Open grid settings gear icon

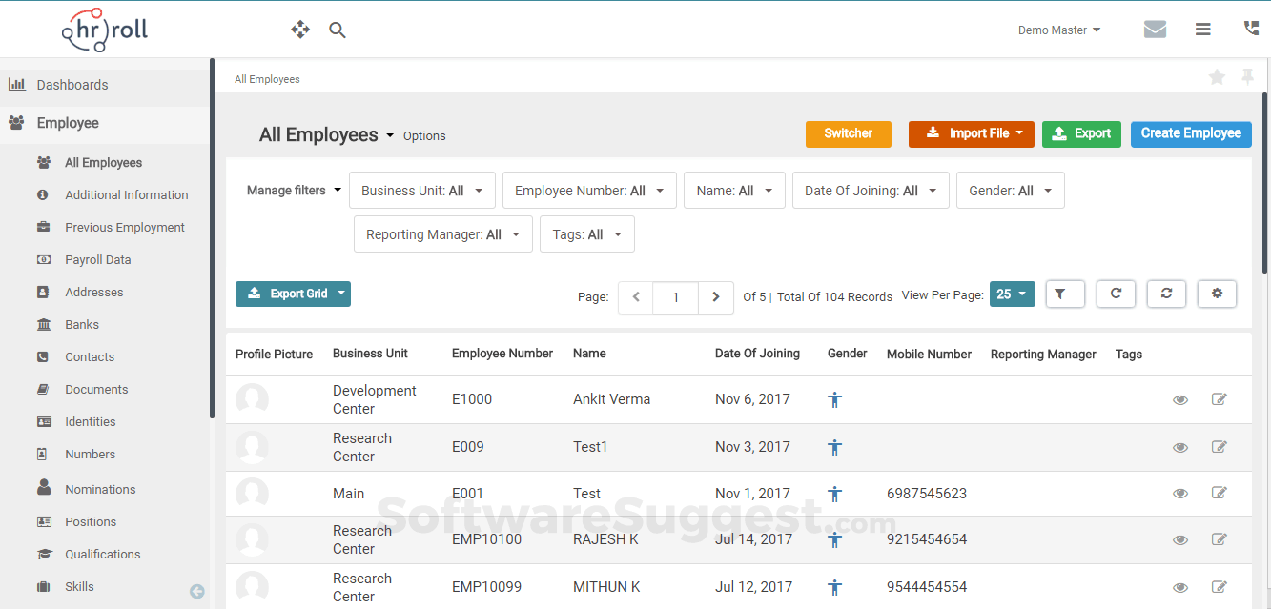tap(1217, 294)
